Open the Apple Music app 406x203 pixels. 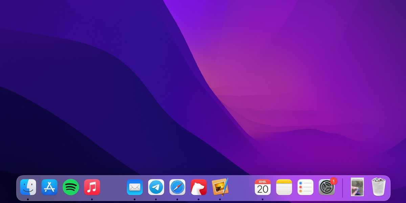(x=92, y=187)
